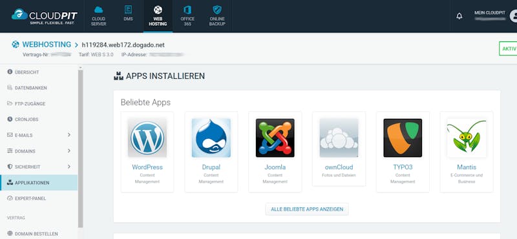This screenshot has width=517, height=239.
Task: Select the ownCloud cloud icon
Action: 339,138
